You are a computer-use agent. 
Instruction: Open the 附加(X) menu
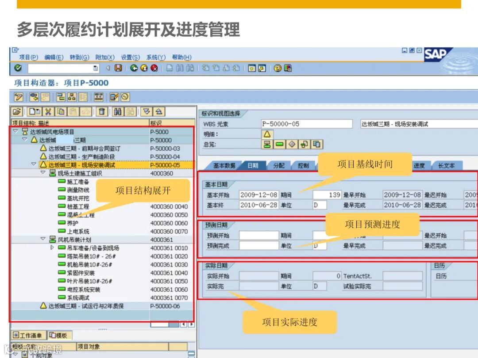105,57
